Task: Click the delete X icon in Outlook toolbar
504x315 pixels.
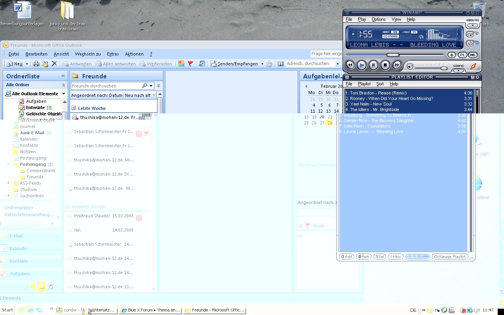Action: click(54, 64)
